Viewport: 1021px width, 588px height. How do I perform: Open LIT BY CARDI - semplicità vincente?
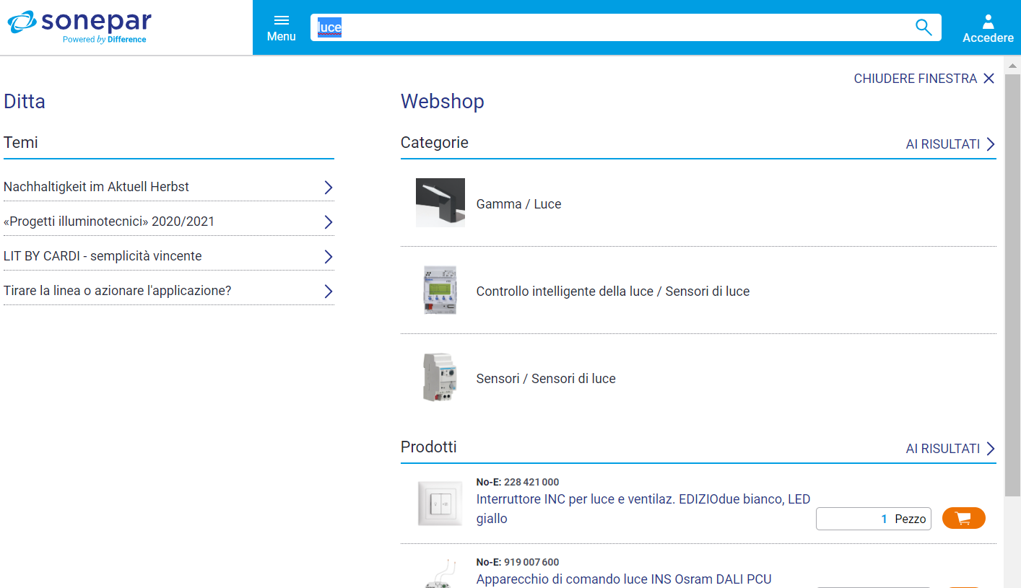tap(103, 256)
